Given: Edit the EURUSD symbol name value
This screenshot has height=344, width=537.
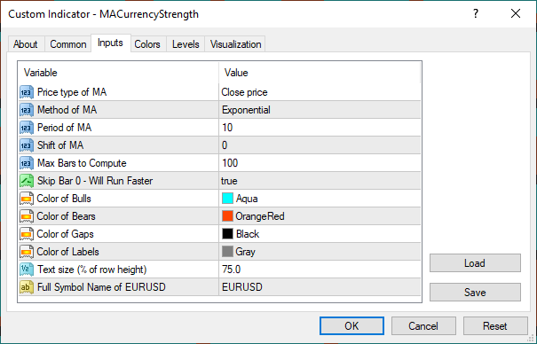Looking at the screenshot, I should [x=320, y=287].
